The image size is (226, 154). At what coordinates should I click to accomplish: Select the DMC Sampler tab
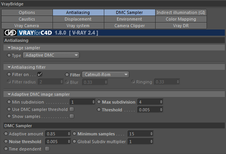tap(130, 12)
